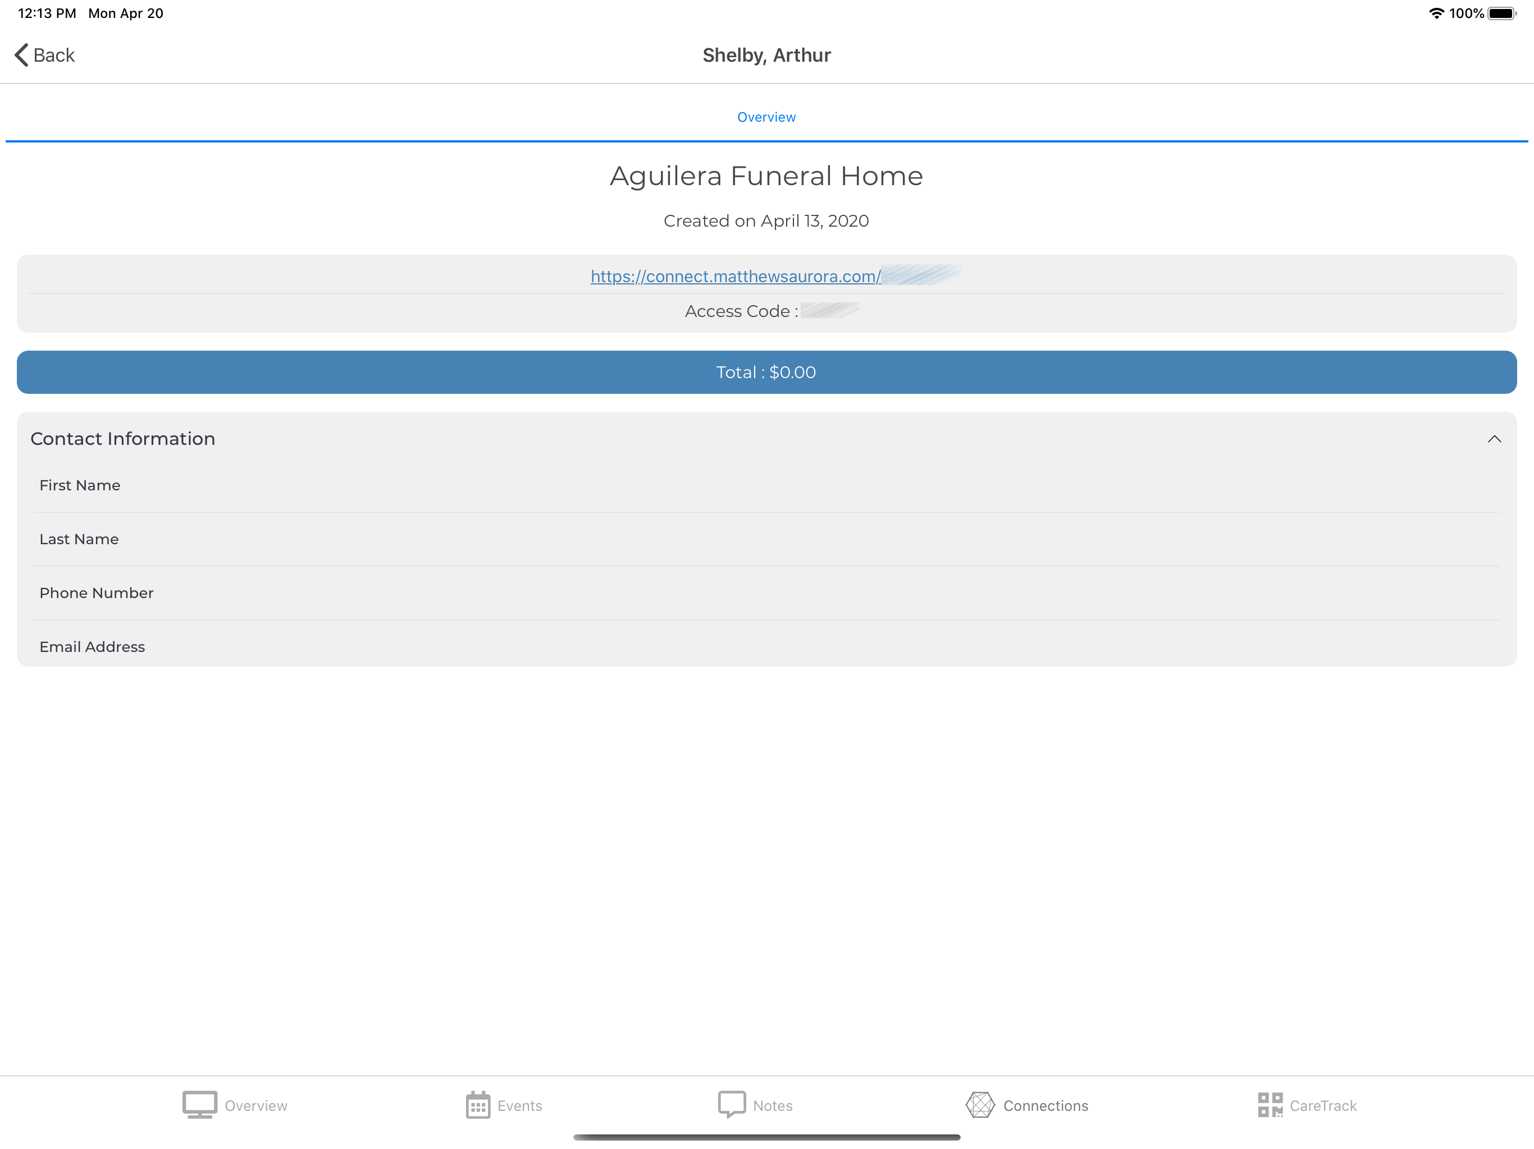Open the Notes tab label
Image resolution: width=1534 pixels, height=1149 pixels.
pos(773,1105)
